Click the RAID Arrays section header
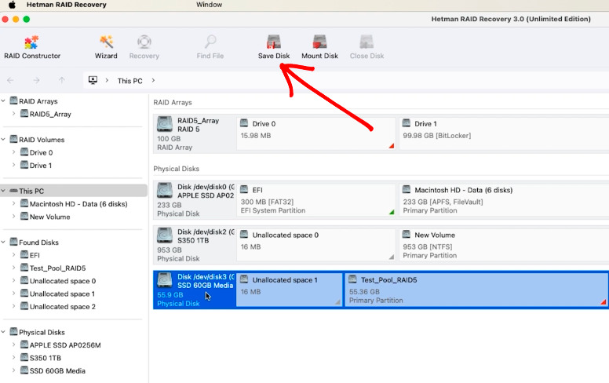The height and width of the screenshot is (383, 609). 173,102
